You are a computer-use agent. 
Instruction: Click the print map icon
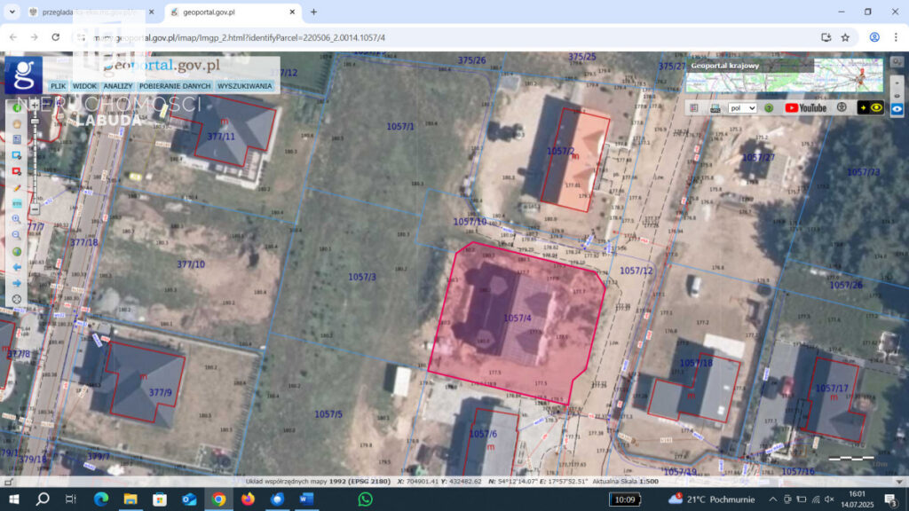coord(715,107)
